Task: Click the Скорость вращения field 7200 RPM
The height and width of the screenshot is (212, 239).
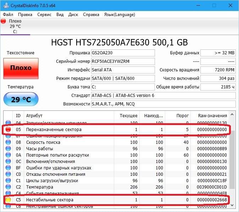Action: (x=218, y=70)
